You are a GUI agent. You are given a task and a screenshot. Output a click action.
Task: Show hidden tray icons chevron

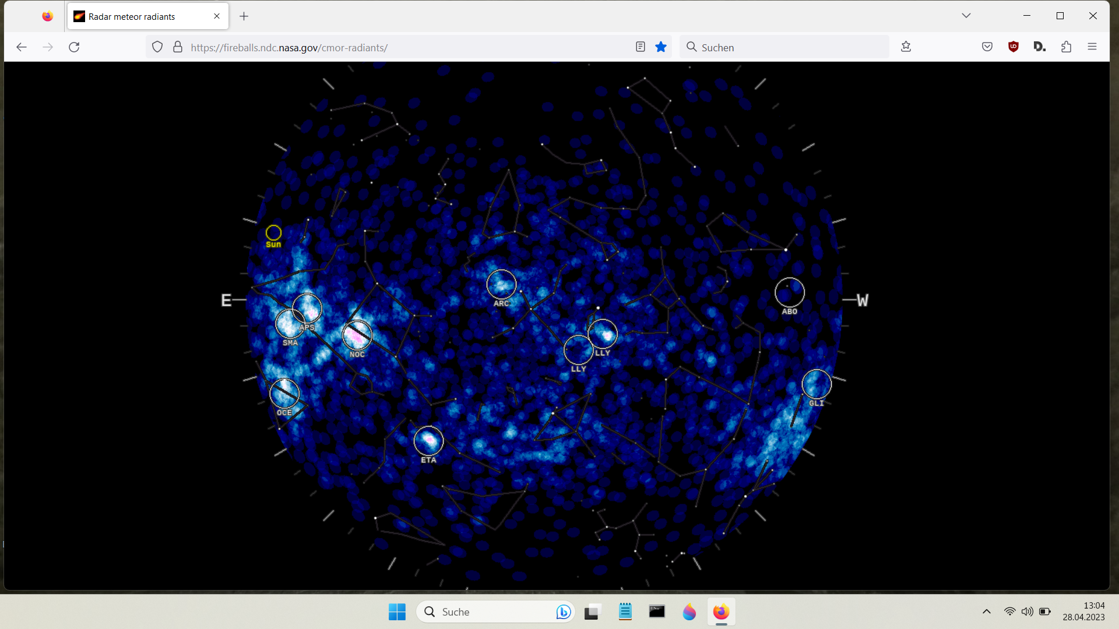point(987,612)
